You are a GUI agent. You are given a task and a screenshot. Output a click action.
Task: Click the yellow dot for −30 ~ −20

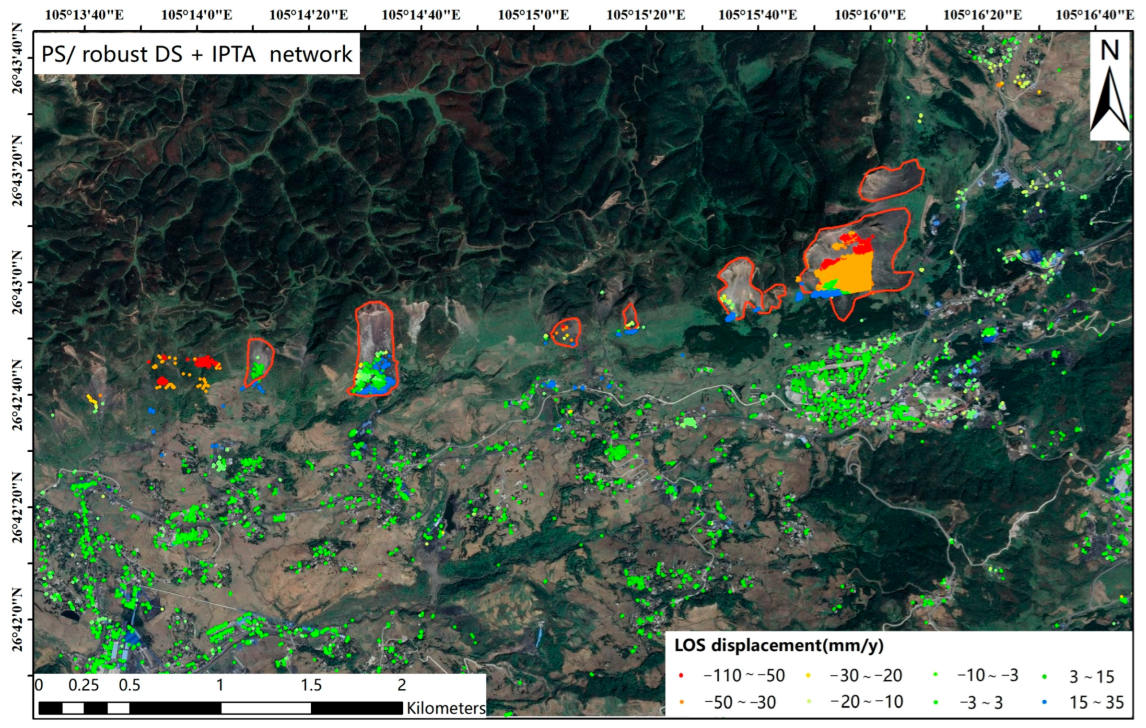pos(808,676)
